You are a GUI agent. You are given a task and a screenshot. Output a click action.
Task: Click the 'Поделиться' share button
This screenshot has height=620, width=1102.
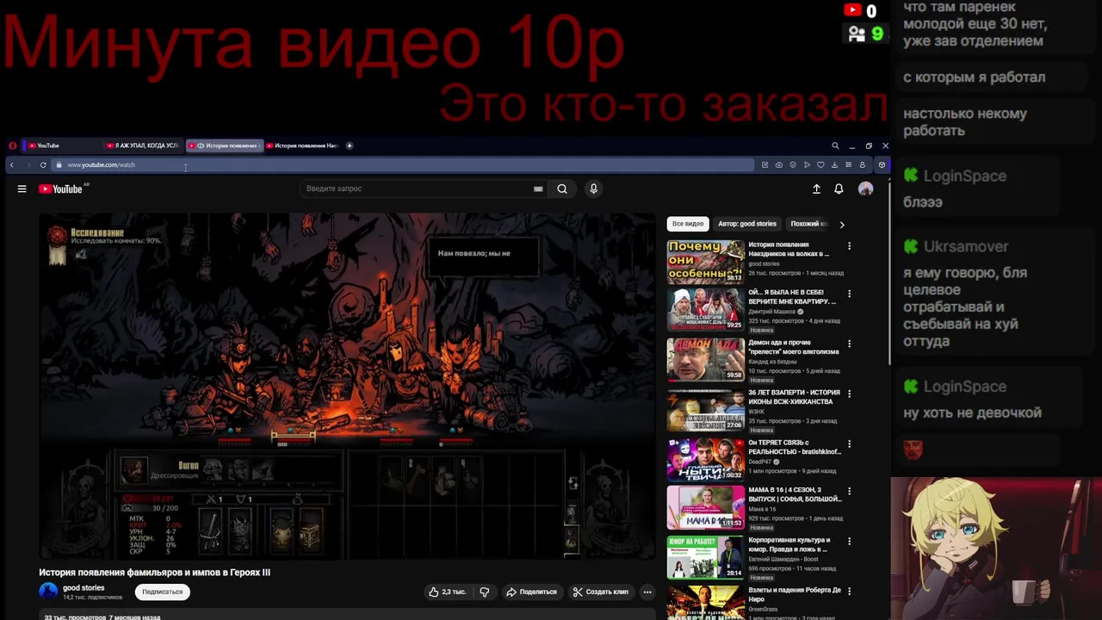531,592
